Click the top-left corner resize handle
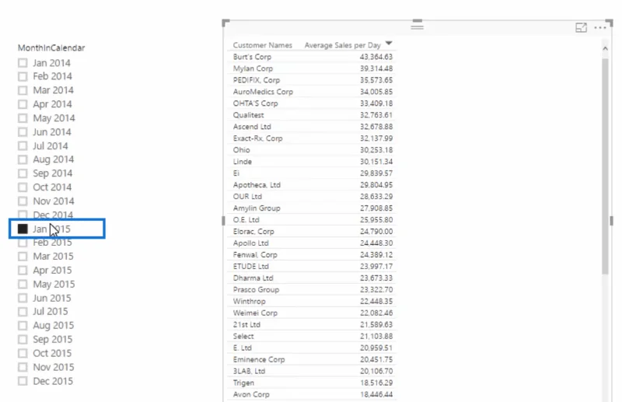Image resolution: width=622 pixels, height=402 pixels. tap(225, 23)
